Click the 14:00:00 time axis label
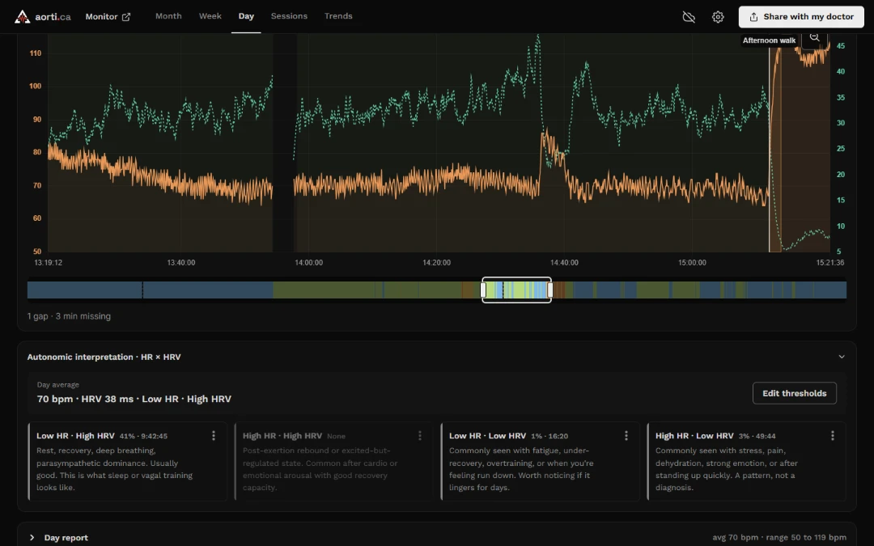The height and width of the screenshot is (546, 874). (309, 262)
